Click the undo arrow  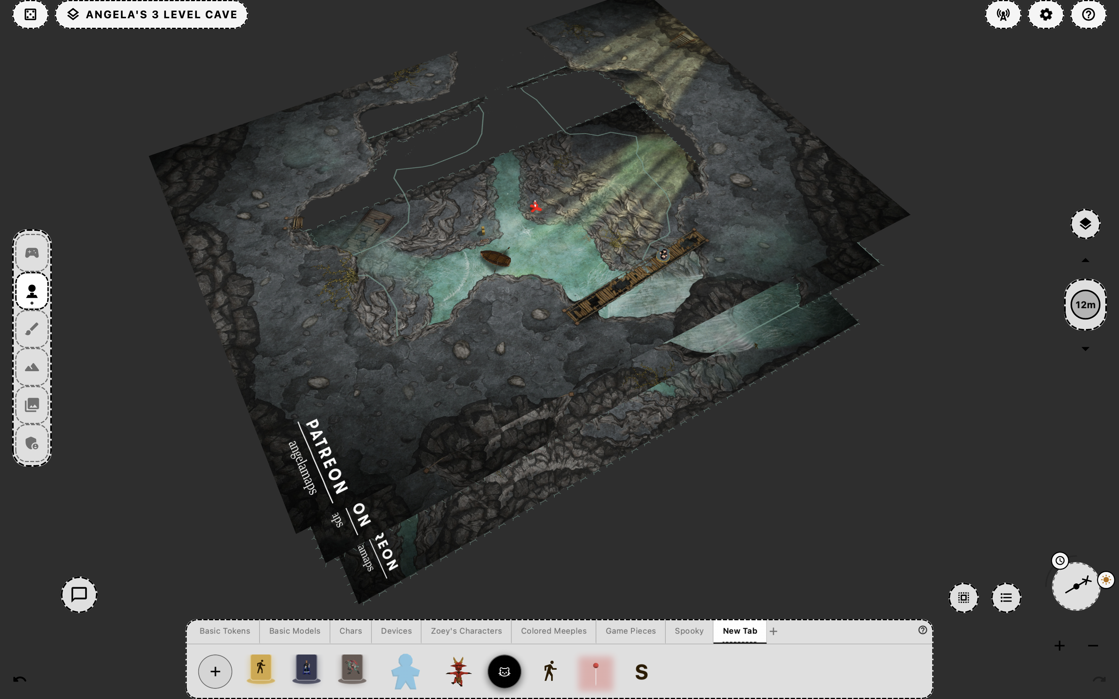19,679
